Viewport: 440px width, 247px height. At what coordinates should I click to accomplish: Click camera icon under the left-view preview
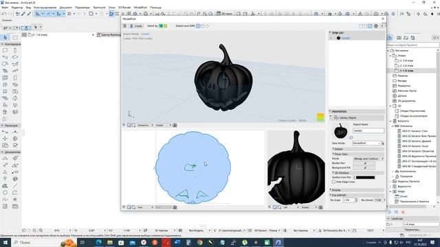[x=320, y=207]
